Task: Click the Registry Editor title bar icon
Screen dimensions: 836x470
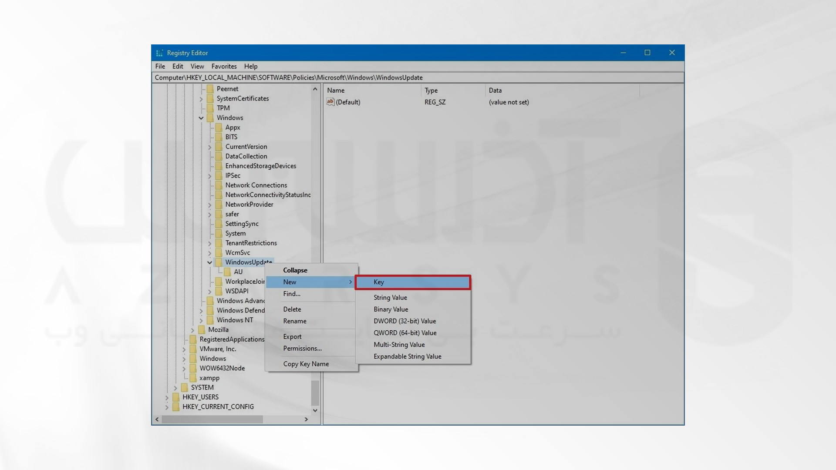Action: tap(159, 53)
